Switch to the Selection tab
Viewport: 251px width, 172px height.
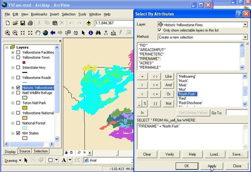coord(41,151)
